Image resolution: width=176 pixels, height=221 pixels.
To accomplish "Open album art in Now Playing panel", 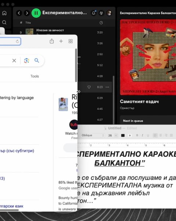I will click(x=148, y=57).
